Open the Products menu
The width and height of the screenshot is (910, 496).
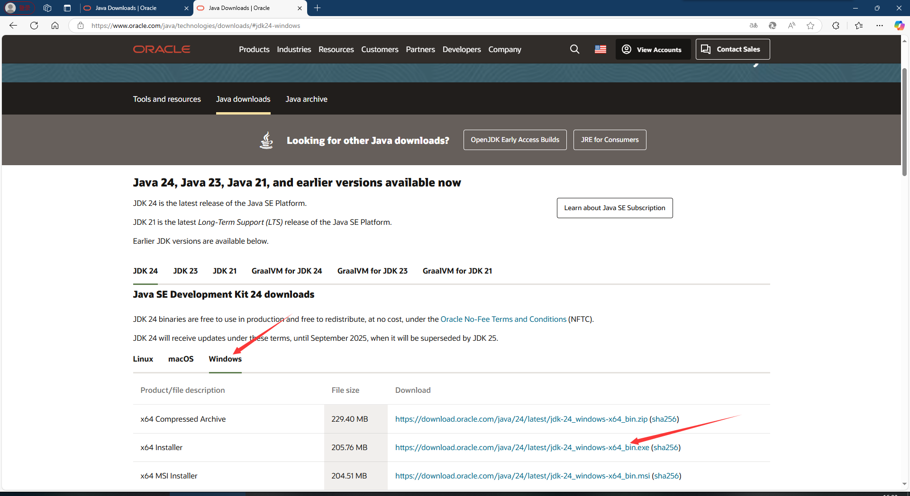click(x=254, y=49)
